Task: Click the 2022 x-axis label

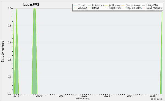Action: pyautogui.click(x=84, y=96)
